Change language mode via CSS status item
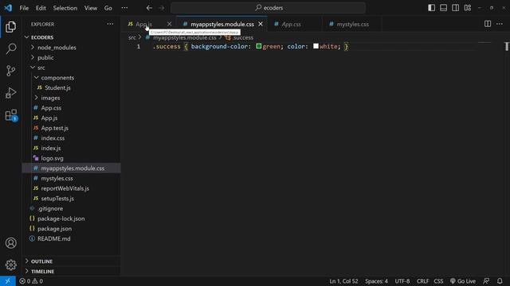The width and height of the screenshot is (510, 286). [438, 281]
